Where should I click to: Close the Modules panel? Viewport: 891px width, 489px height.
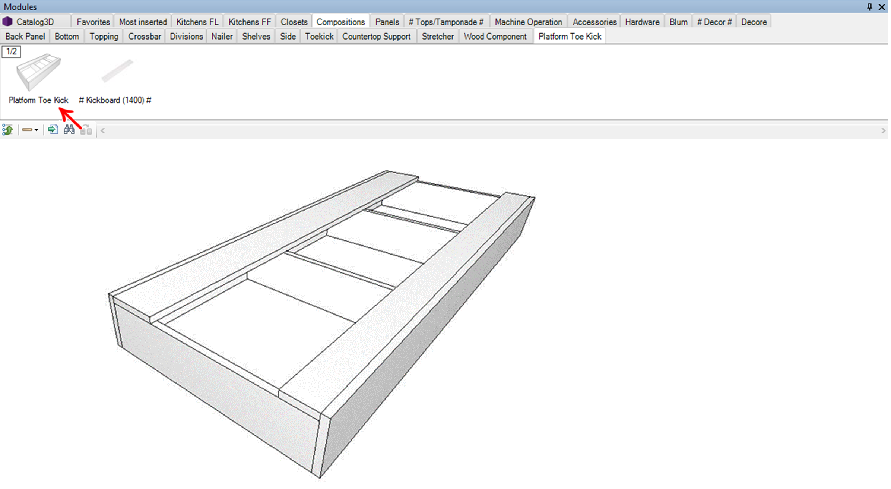[x=882, y=7]
